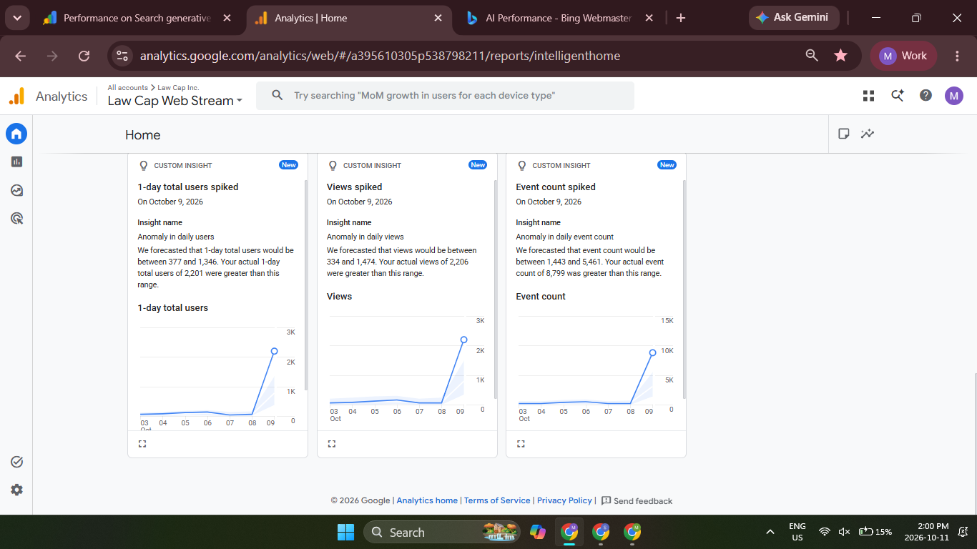Open the Admin gear icon in sidebar
The width and height of the screenshot is (977, 549).
16,490
